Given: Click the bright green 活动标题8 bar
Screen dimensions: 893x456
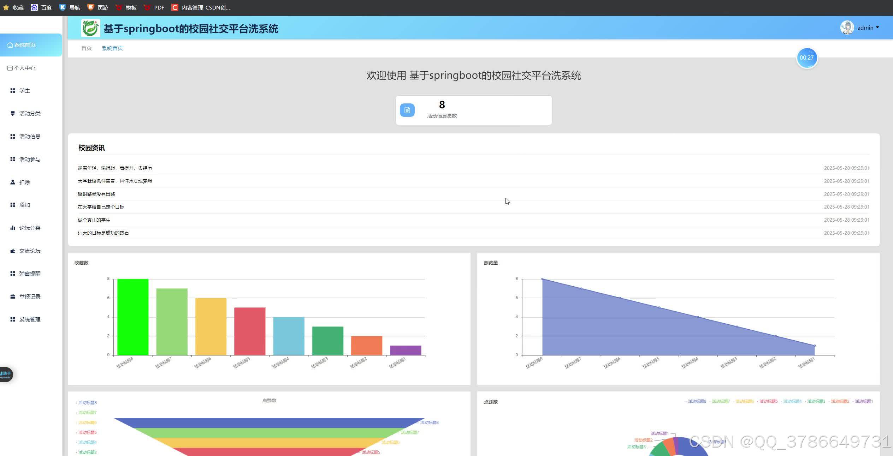Looking at the screenshot, I should click(132, 317).
